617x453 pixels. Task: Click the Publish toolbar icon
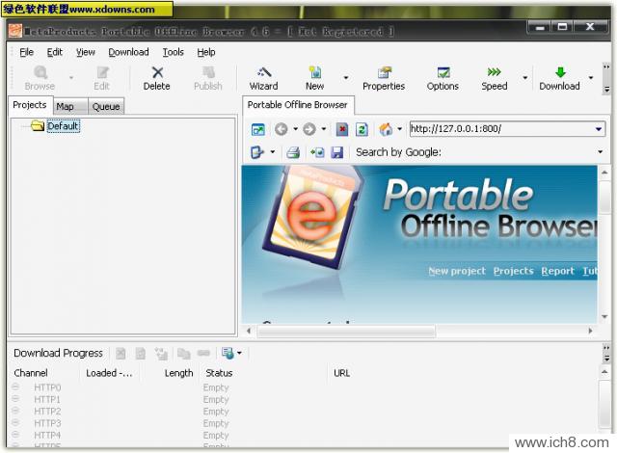208,78
